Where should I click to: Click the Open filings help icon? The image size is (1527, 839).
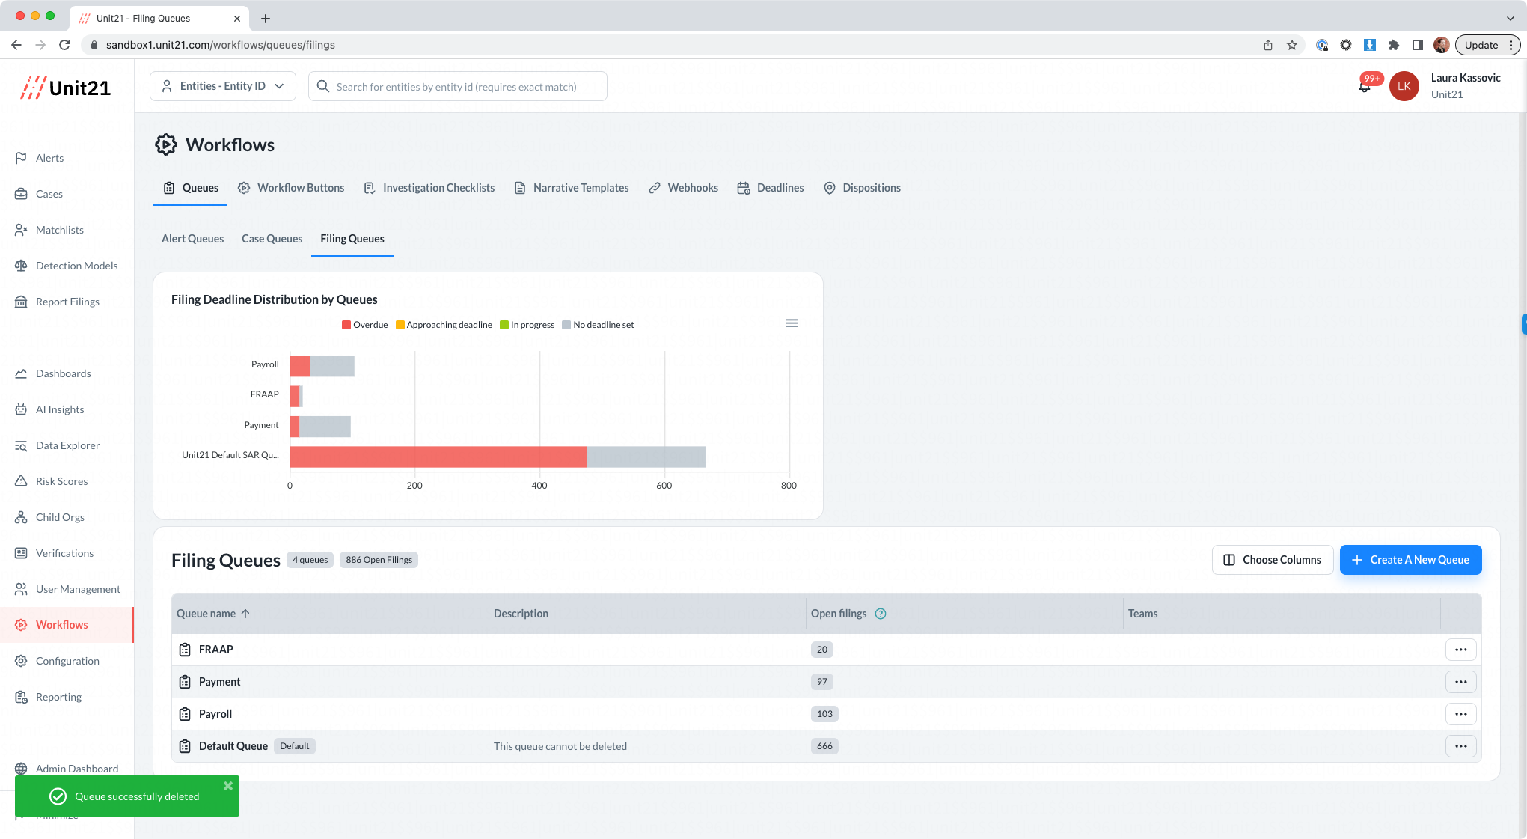881,614
